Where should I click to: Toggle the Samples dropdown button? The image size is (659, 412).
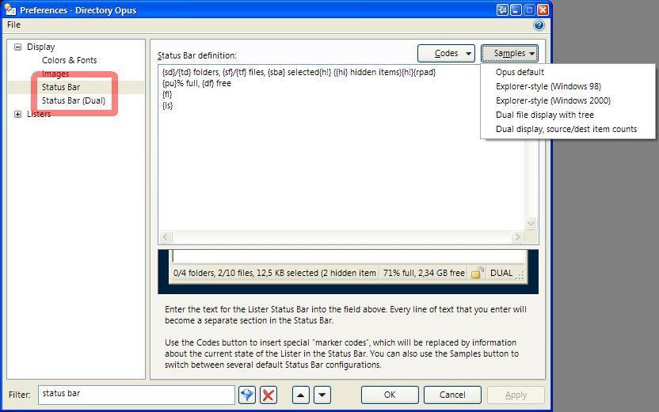509,53
